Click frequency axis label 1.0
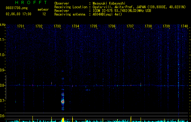 [x=2, y=55]
